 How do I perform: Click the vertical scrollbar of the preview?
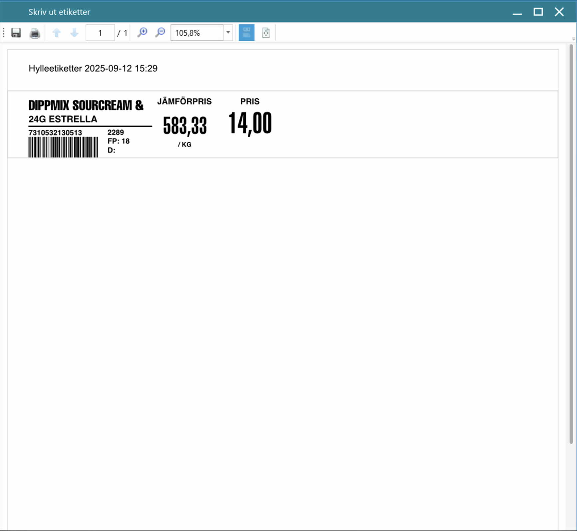[571, 244]
